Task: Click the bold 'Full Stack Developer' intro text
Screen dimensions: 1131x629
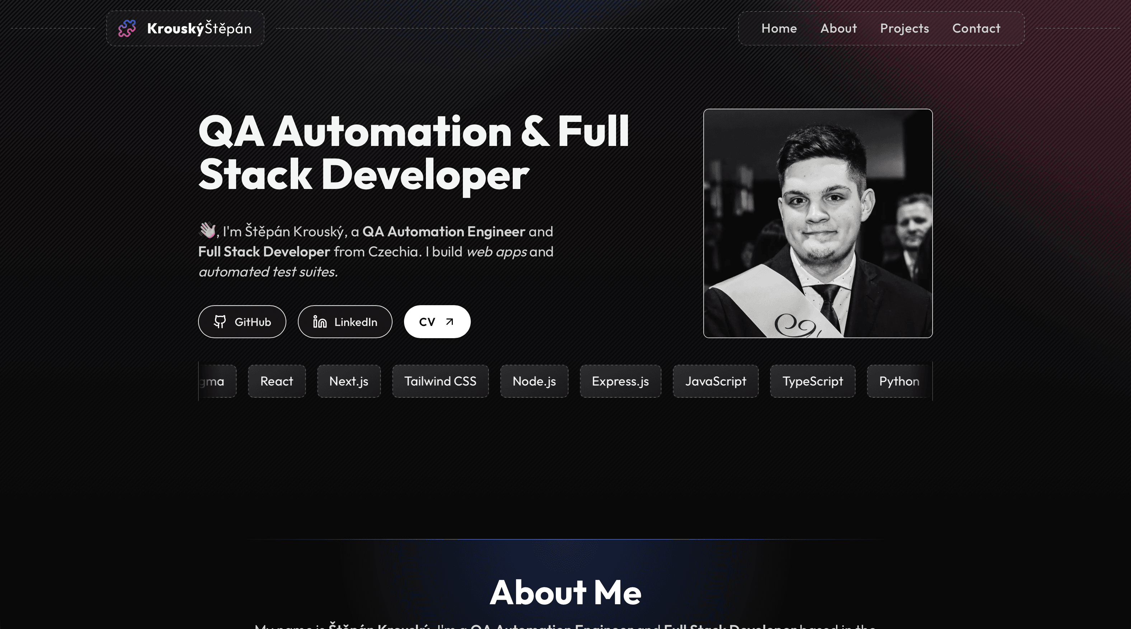Action: click(x=264, y=251)
